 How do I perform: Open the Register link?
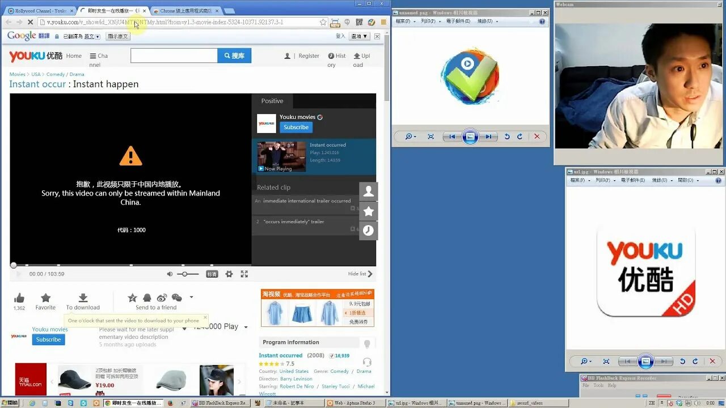point(309,56)
